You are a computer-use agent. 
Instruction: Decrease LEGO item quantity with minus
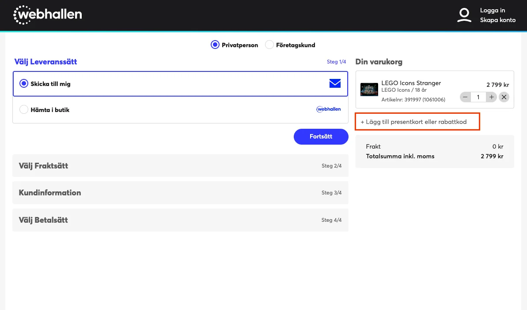465,97
